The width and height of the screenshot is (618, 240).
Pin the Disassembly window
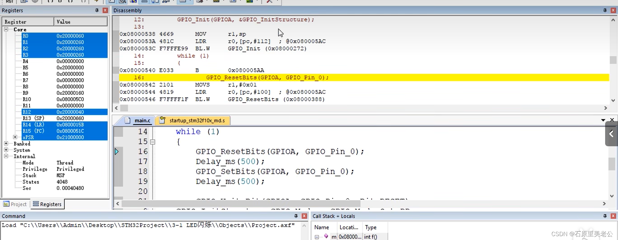click(605, 10)
